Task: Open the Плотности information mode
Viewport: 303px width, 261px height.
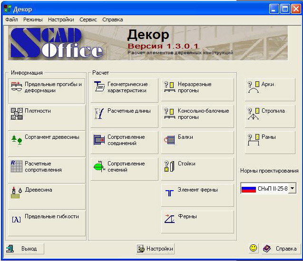Action: pos(47,117)
